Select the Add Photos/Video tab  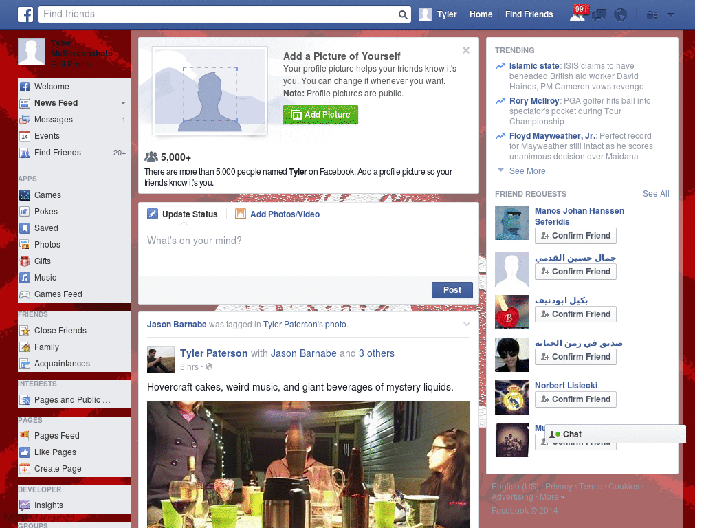point(278,214)
